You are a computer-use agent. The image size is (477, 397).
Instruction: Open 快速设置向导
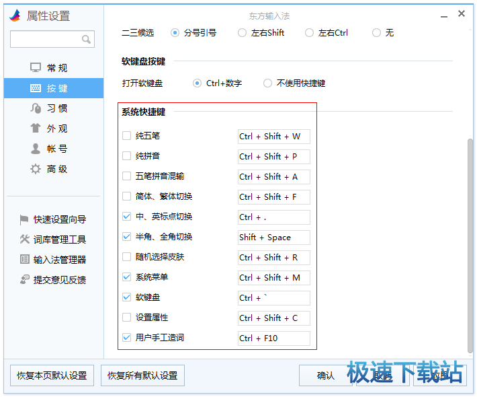pos(53,219)
